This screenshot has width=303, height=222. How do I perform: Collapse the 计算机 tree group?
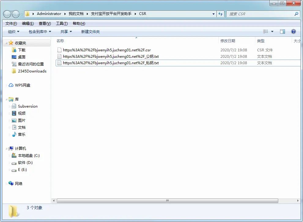click(6, 149)
